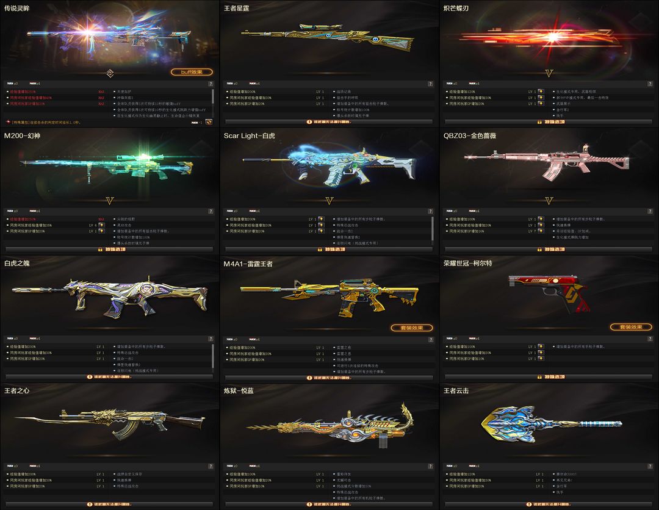Image resolution: width=659 pixels, height=510 pixels.
Task: Expand locked 特殊选项 bar under 炽芒蝶刃
Action: [549, 122]
